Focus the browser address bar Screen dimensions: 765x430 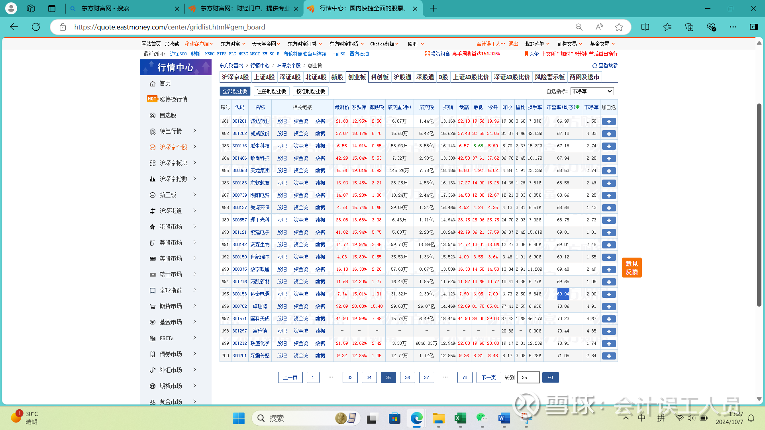click(319, 27)
